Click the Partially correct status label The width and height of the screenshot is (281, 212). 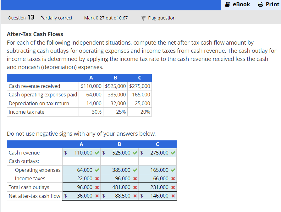[x=56, y=18]
